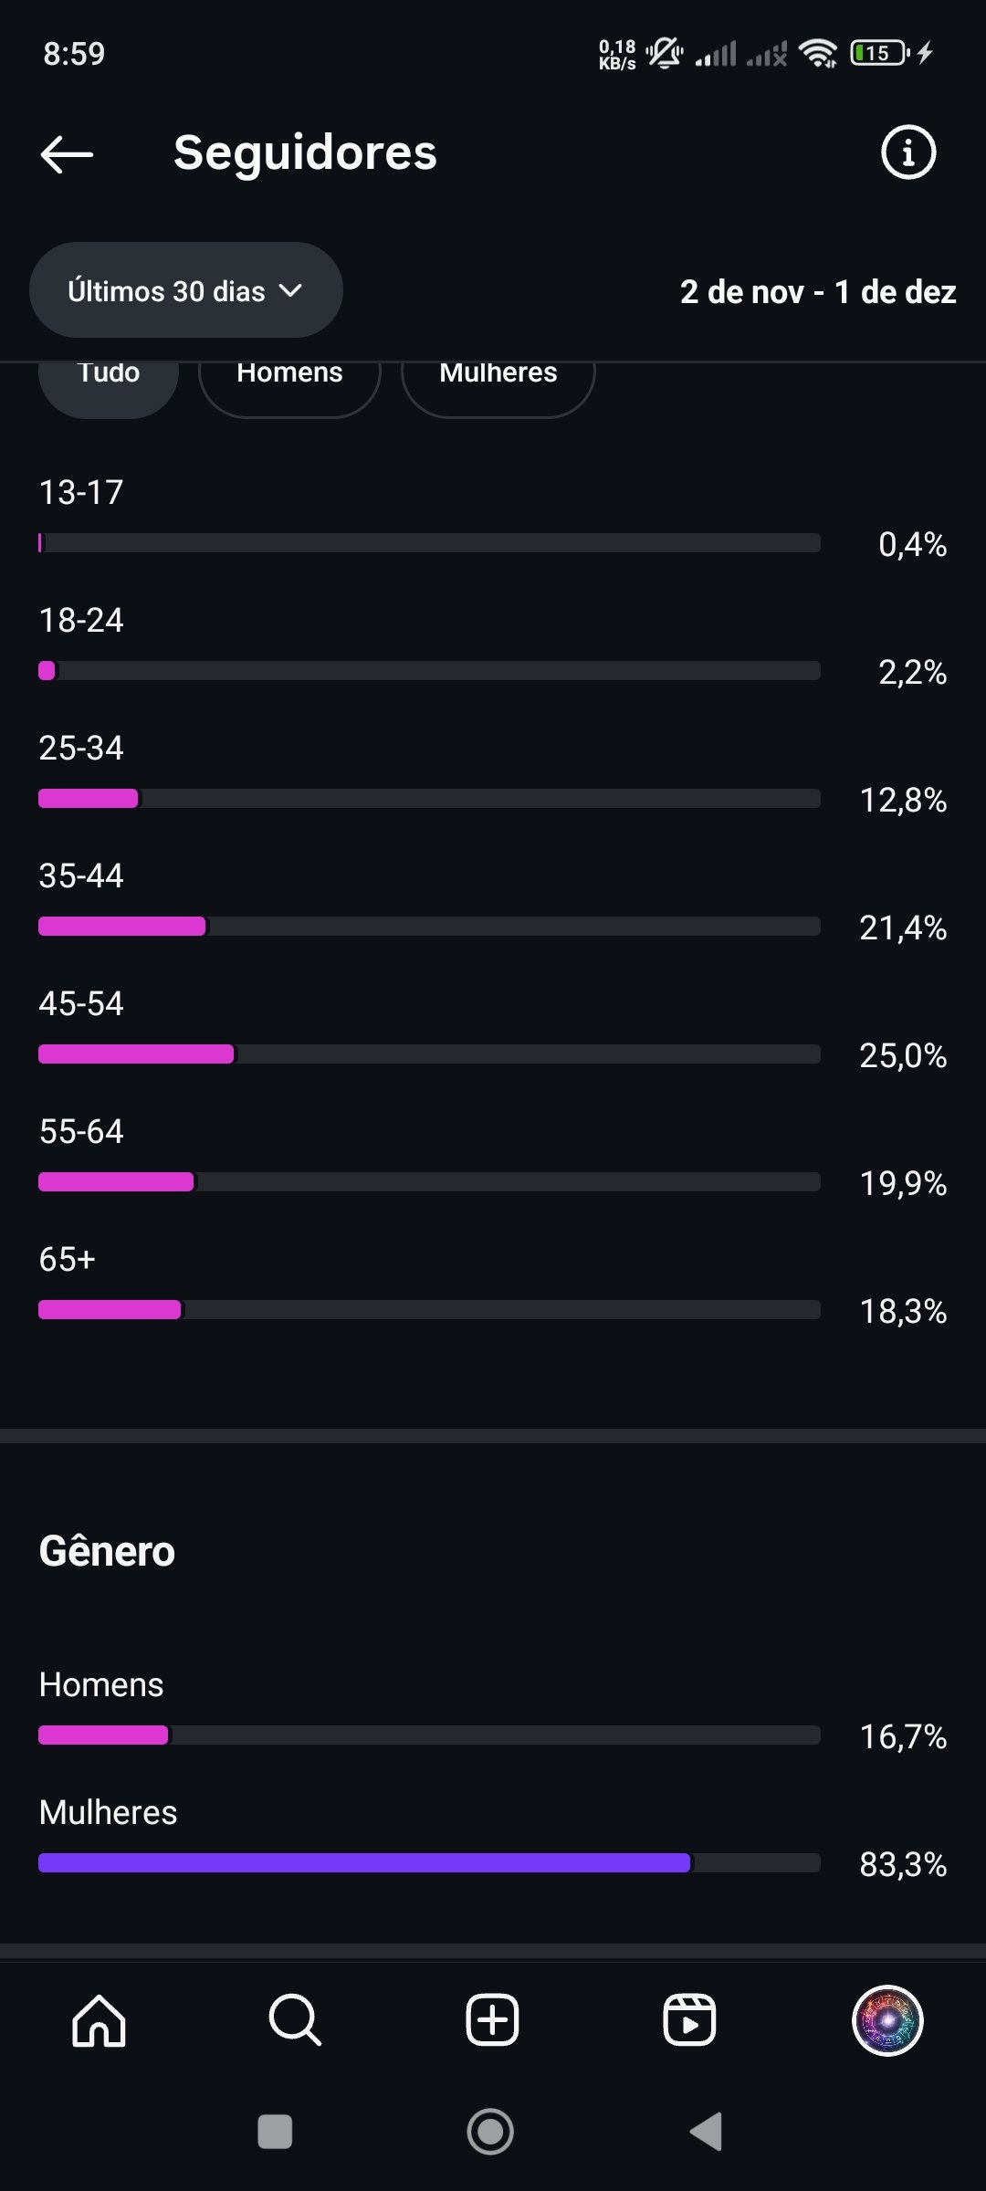Image resolution: width=986 pixels, height=2191 pixels.
Task: Tap the create new post plus icon
Action: pyautogui.click(x=492, y=2020)
